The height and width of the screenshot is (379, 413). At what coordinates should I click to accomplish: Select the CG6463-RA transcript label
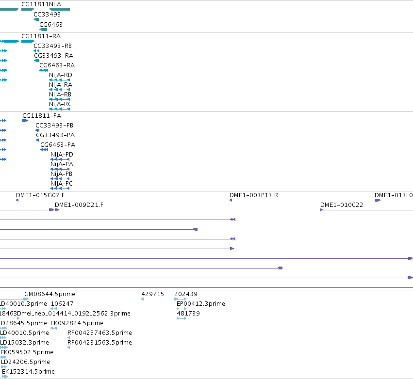[57, 65]
